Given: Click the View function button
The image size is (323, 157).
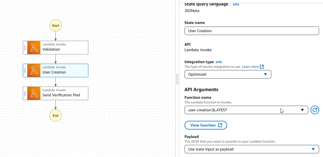Looking at the screenshot, I should (206, 125).
